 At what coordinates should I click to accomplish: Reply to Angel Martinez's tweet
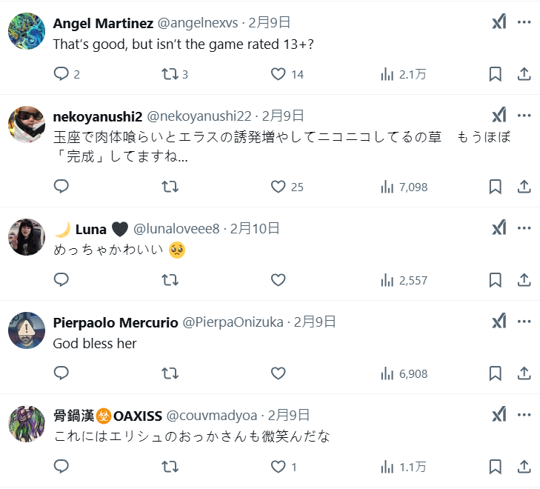click(61, 74)
